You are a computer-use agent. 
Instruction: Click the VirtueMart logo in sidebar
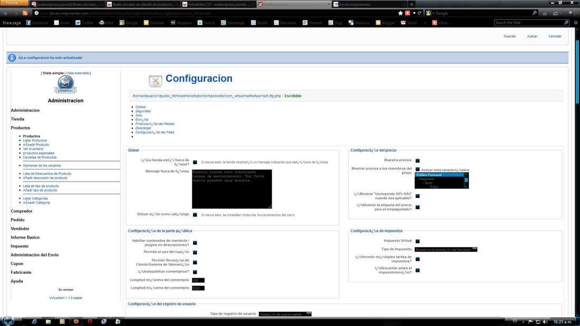click(x=65, y=85)
